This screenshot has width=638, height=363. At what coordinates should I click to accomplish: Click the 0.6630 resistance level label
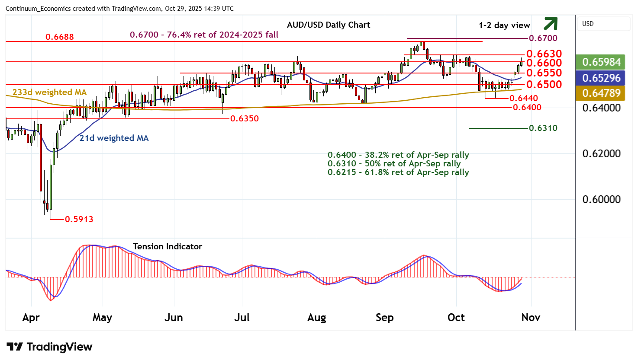point(544,54)
